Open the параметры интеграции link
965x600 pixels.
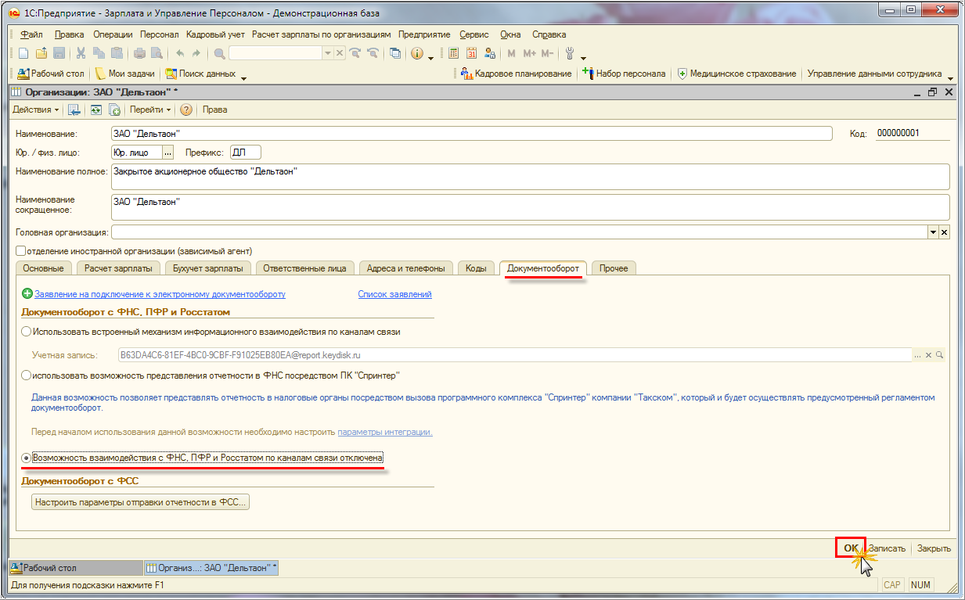pos(385,432)
